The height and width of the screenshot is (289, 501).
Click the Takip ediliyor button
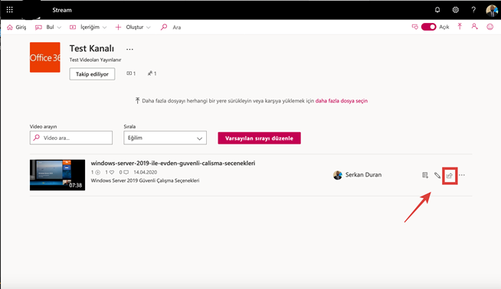(x=92, y=74)
